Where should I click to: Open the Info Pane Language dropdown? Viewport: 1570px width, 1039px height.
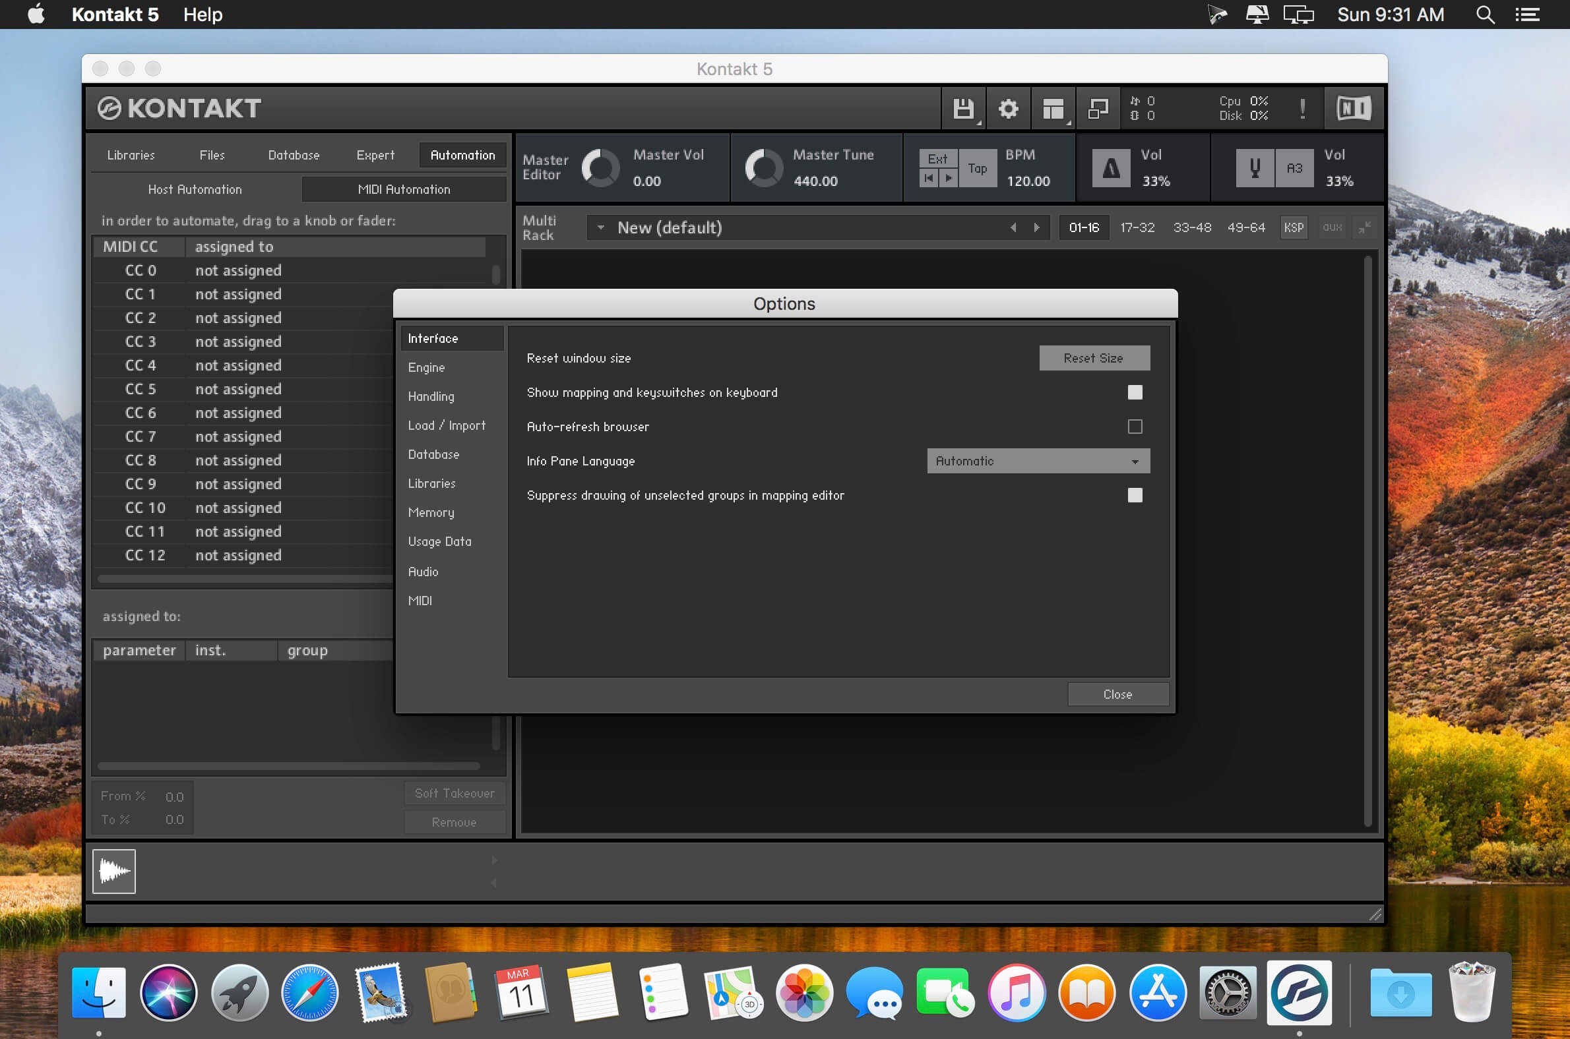click(1038, 461)
